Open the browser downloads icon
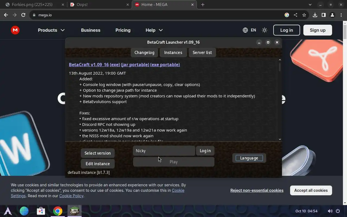The image size is (347, 217). coord(315,15)
